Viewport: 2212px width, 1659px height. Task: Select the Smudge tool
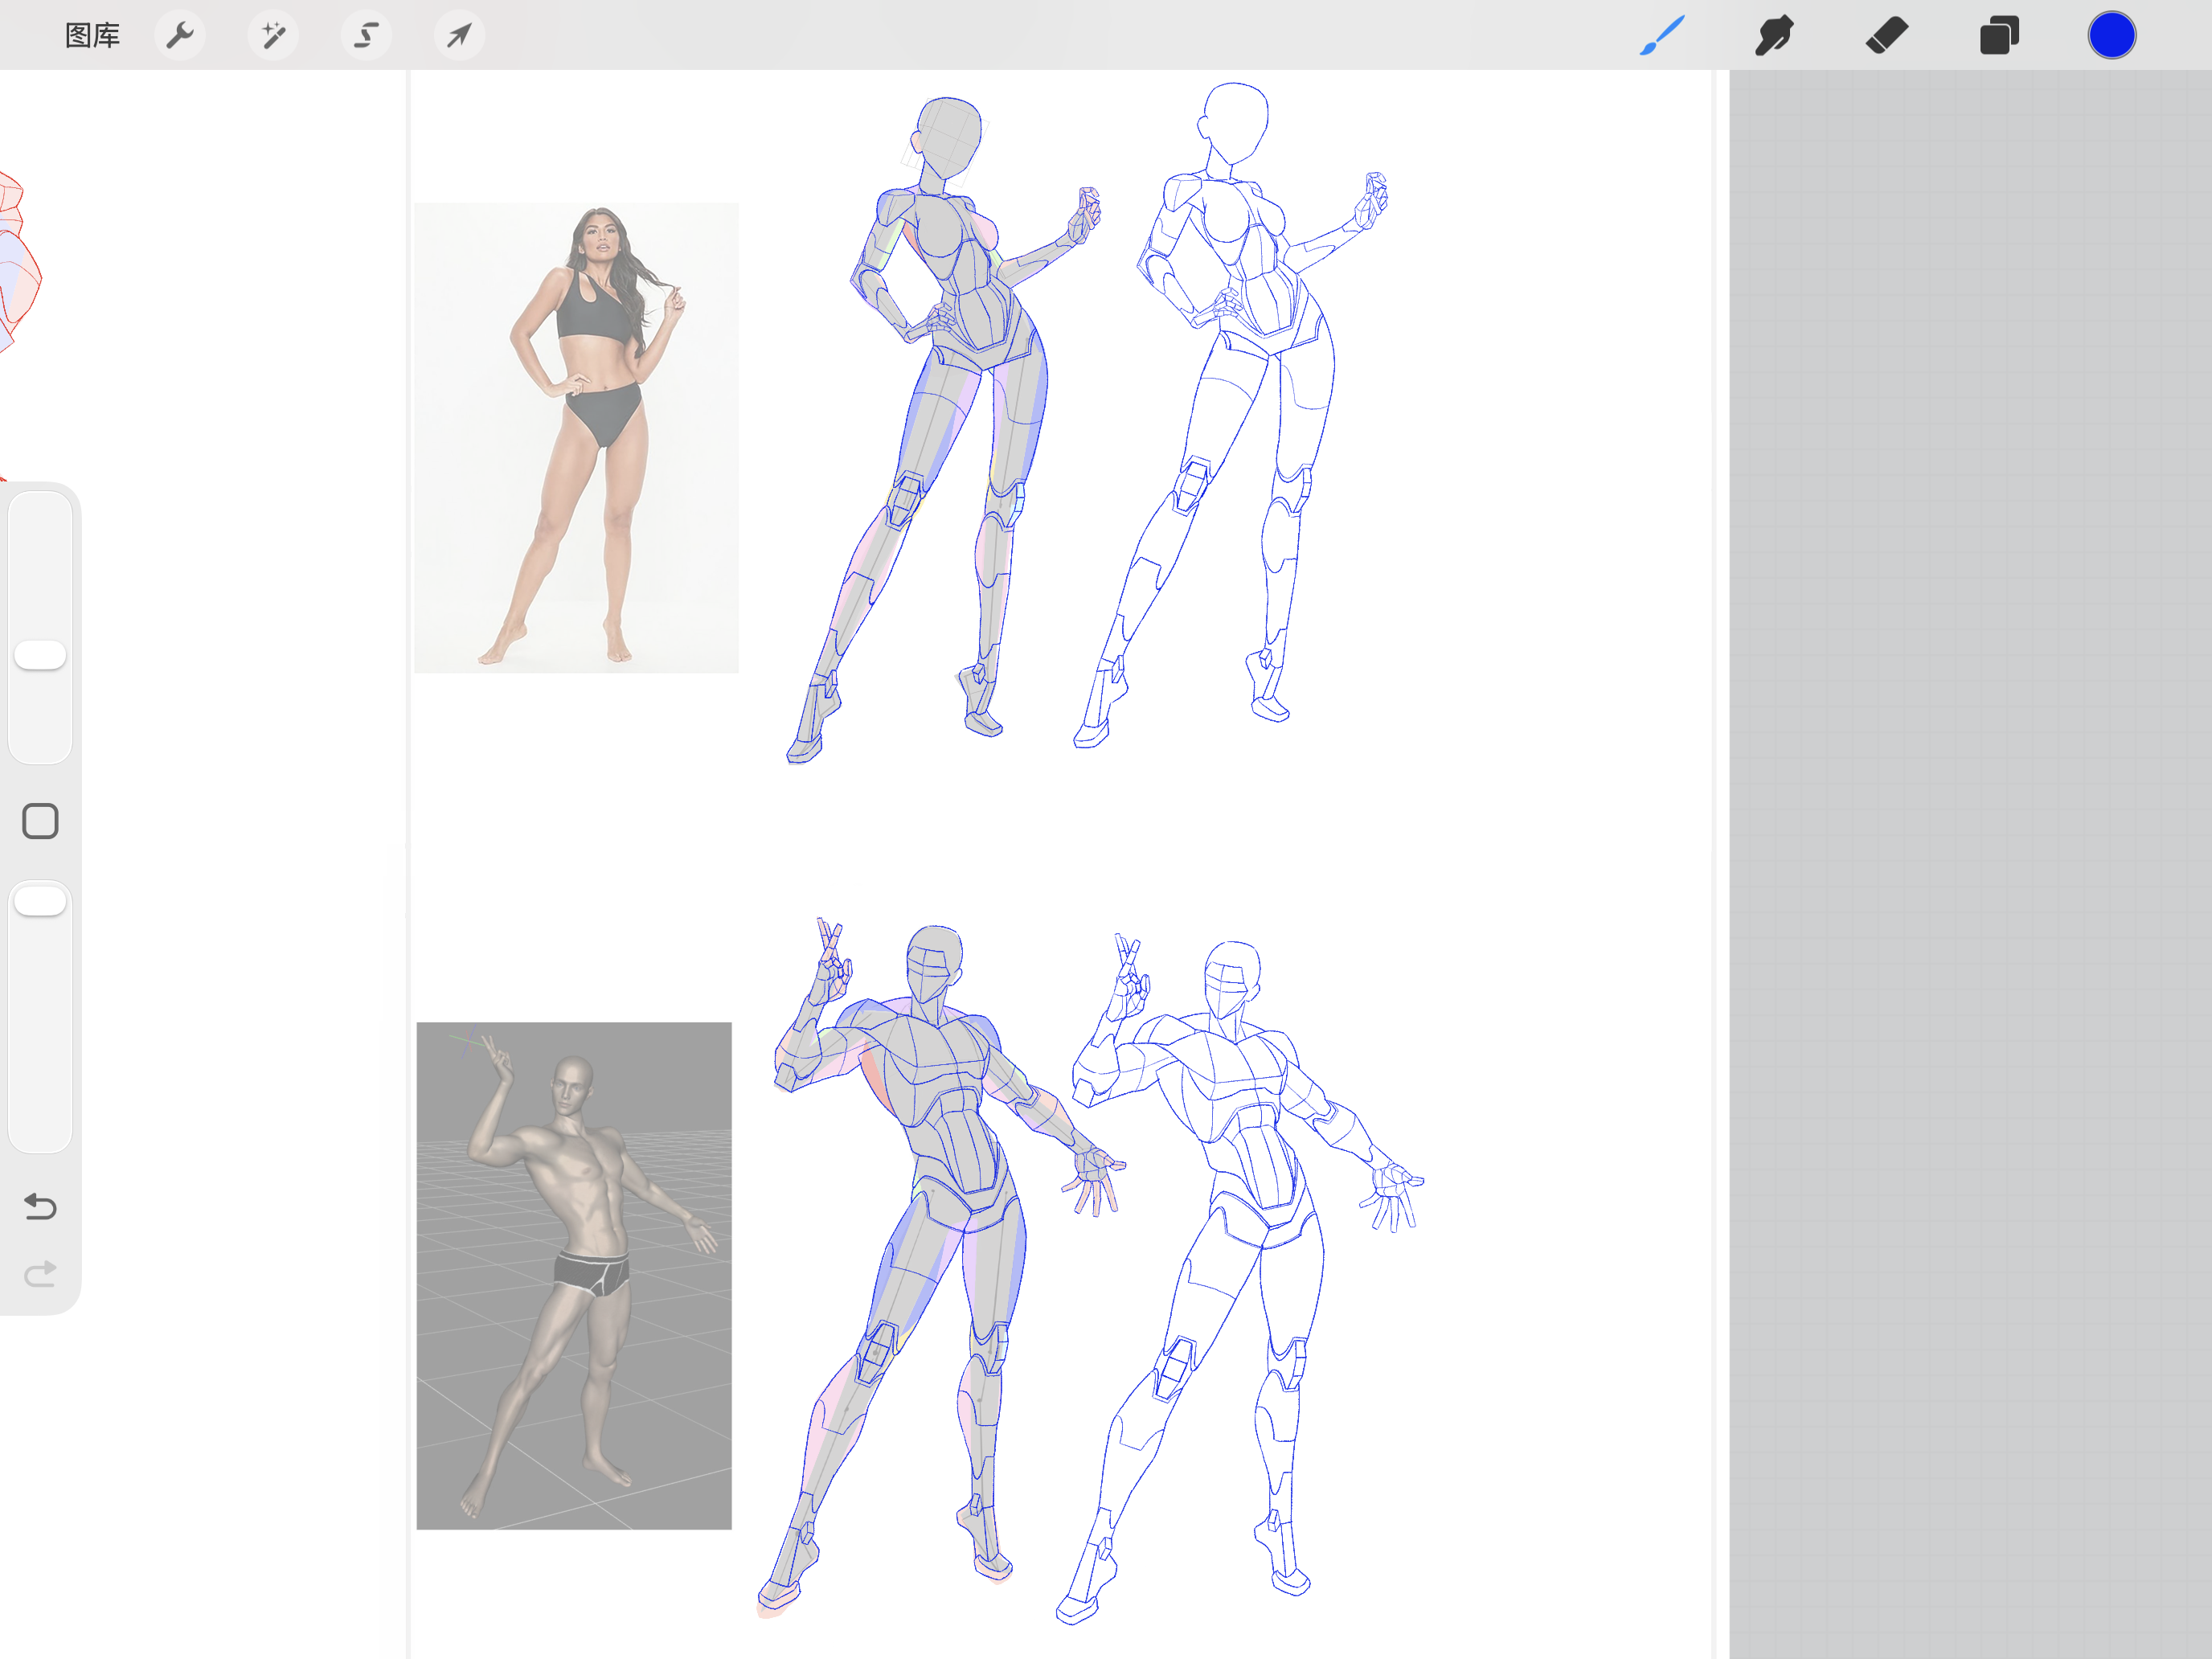(x=1774, y=36)
